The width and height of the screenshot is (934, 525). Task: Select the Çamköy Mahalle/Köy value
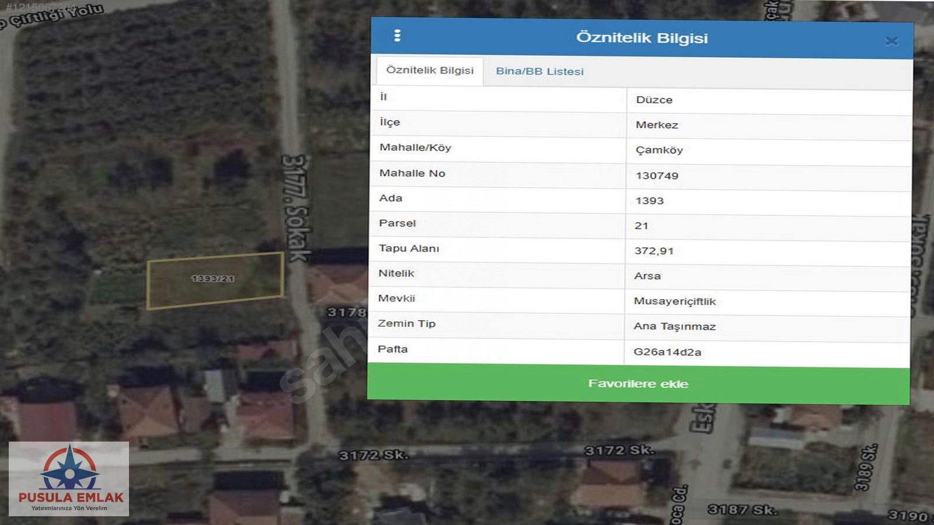coord(659,150)
